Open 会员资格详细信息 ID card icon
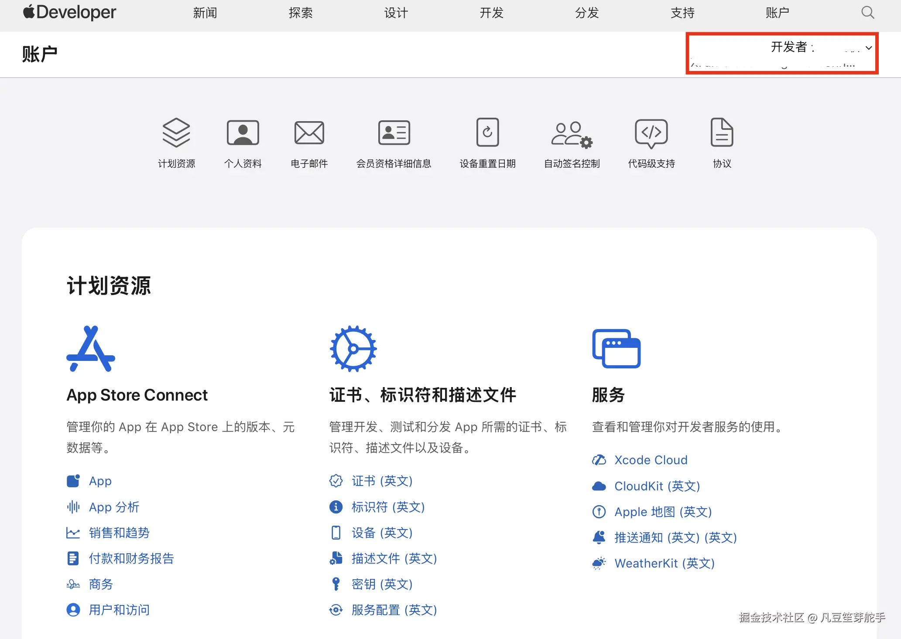This screenshot has width=901, height=639. click(x=394, y=133)
